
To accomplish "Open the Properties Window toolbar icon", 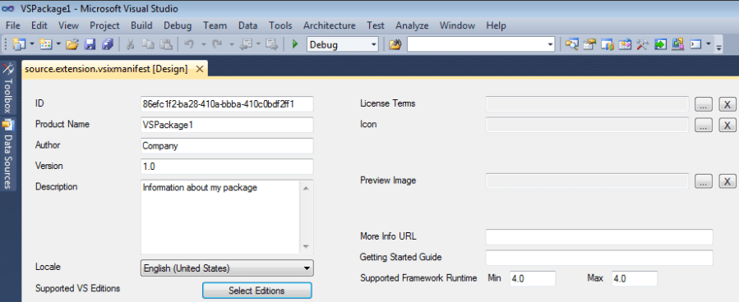I will 589,44.
